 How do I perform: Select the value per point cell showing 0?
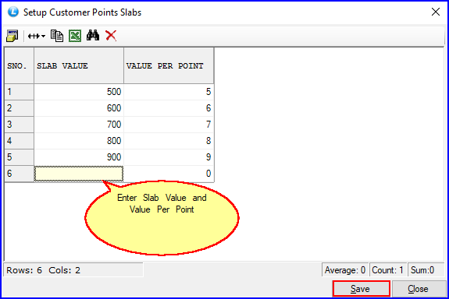point(169,174)
